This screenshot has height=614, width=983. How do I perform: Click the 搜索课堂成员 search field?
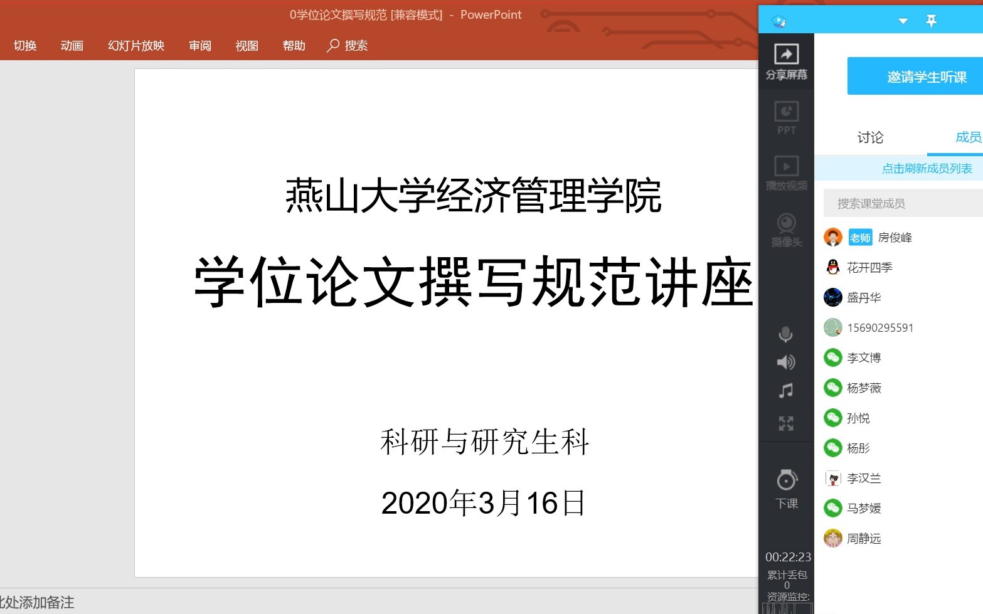(902, 203)
